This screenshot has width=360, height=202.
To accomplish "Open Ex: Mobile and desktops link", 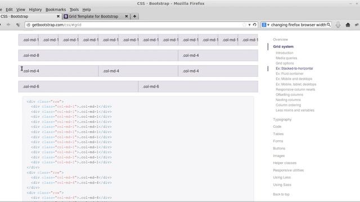I will (x=294, y=79).
